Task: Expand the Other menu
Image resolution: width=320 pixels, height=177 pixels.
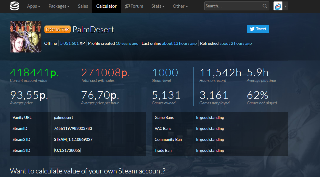Action: [x=180, y=6]
